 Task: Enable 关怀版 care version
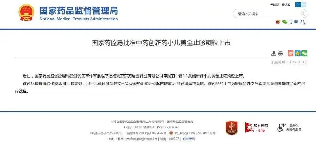coord(286,5)
